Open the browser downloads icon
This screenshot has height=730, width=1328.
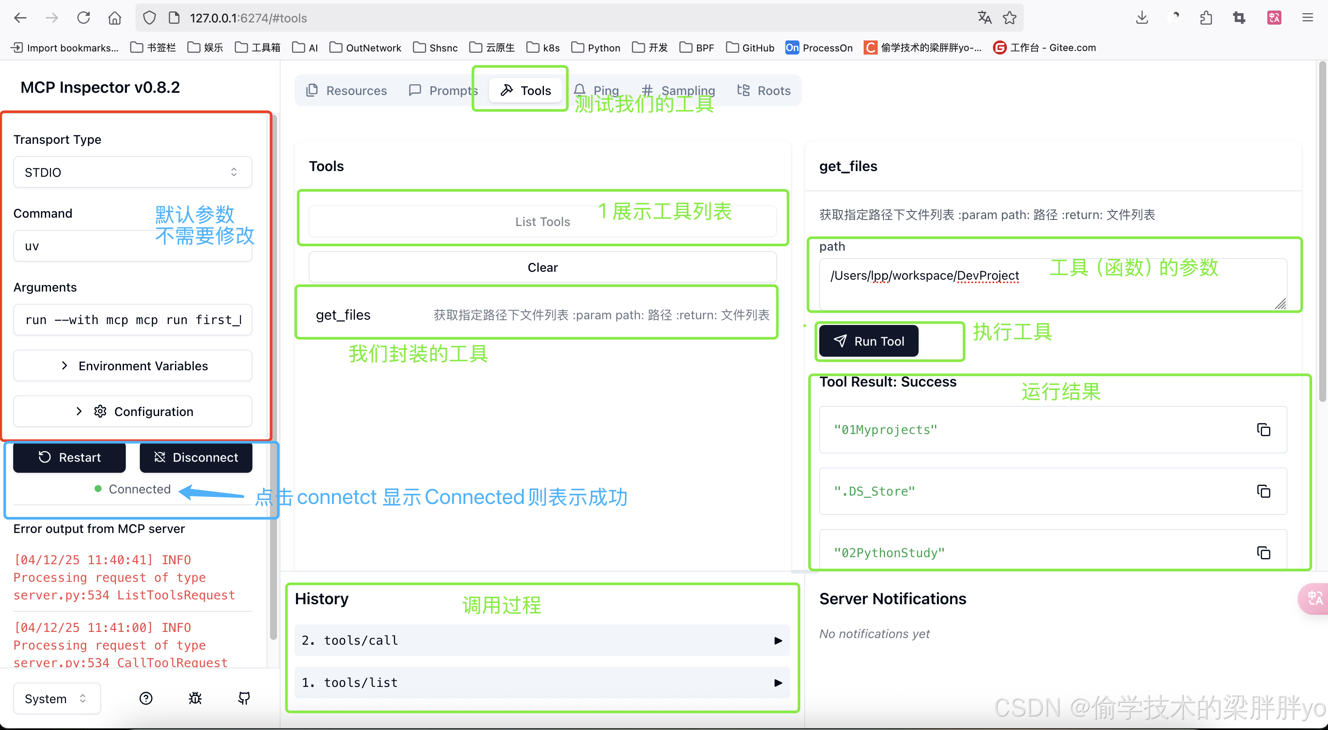1142,18
